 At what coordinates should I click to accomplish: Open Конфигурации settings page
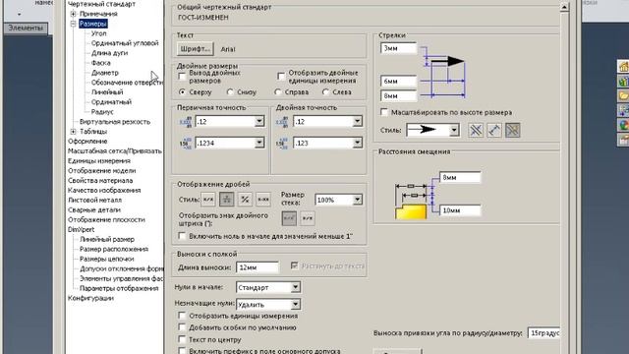point(90,298)
